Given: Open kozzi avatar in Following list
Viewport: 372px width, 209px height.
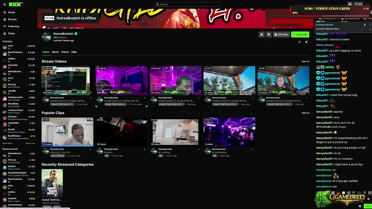Looking at the screenshot, I should coord(5,79).
